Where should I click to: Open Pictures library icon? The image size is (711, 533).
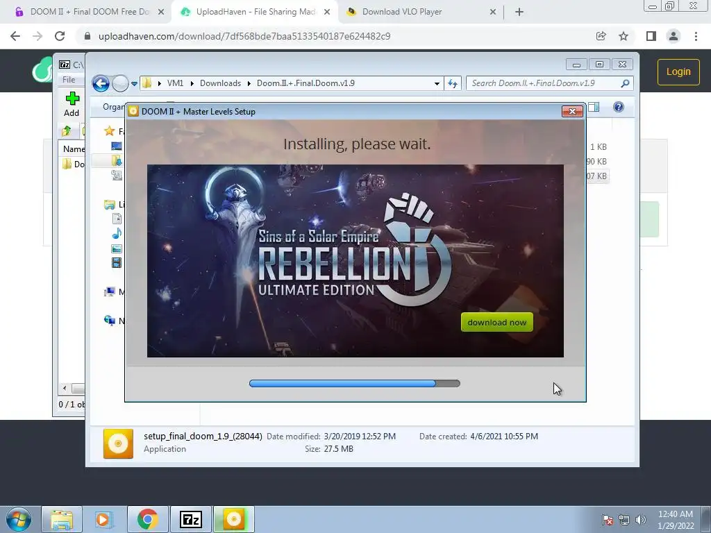click(x=117, y=248)
